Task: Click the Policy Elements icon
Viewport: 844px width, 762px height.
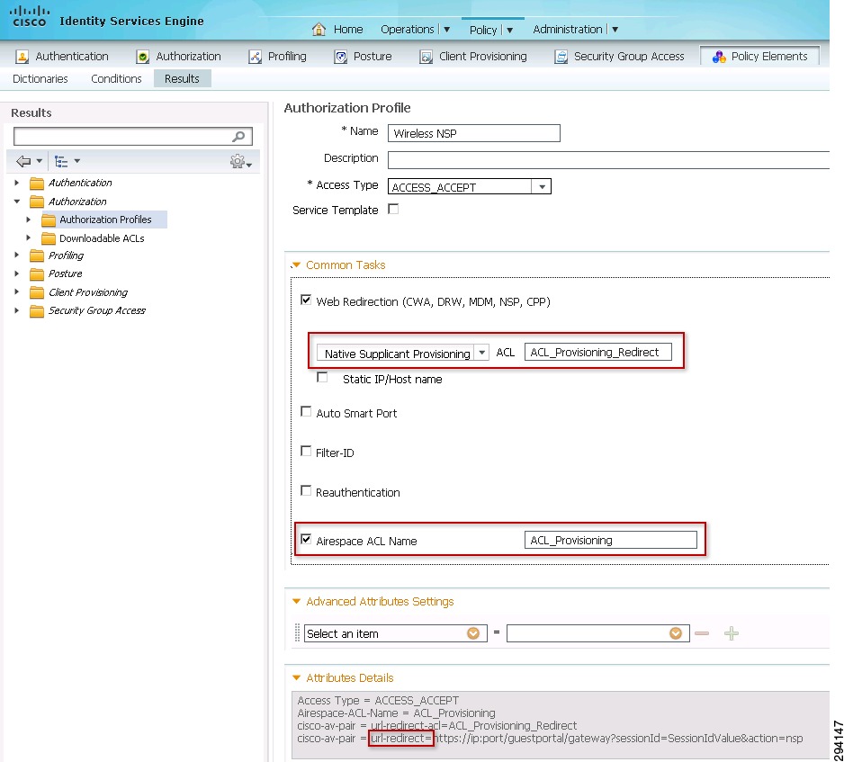Action: [x=719, y=57]
